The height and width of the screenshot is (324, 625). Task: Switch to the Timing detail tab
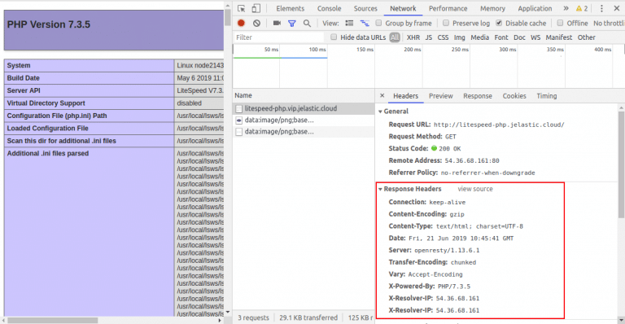tap(547, 96)
